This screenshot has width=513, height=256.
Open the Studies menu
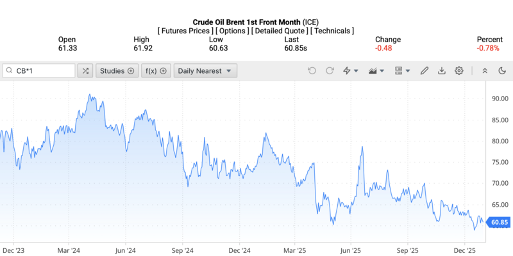click(x=116, y=70)
